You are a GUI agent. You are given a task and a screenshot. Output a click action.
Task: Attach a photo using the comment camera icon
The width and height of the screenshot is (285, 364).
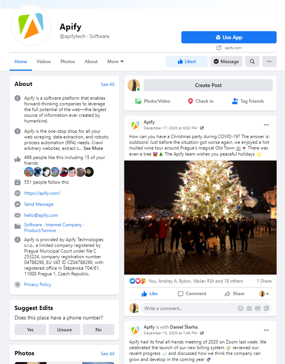point(249,308)
